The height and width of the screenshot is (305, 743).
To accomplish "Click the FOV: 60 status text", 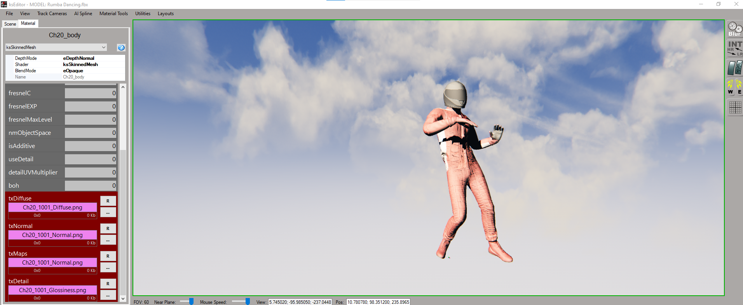I will pos(141,302).
